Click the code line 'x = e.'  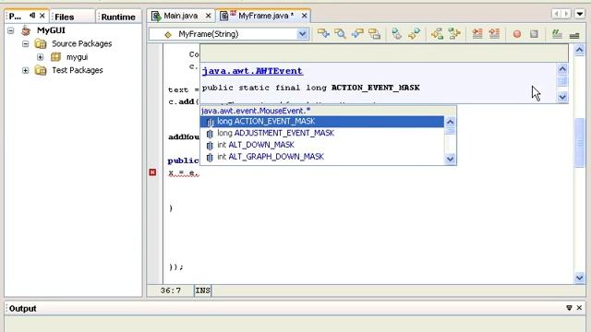click(x=183, y=172)
